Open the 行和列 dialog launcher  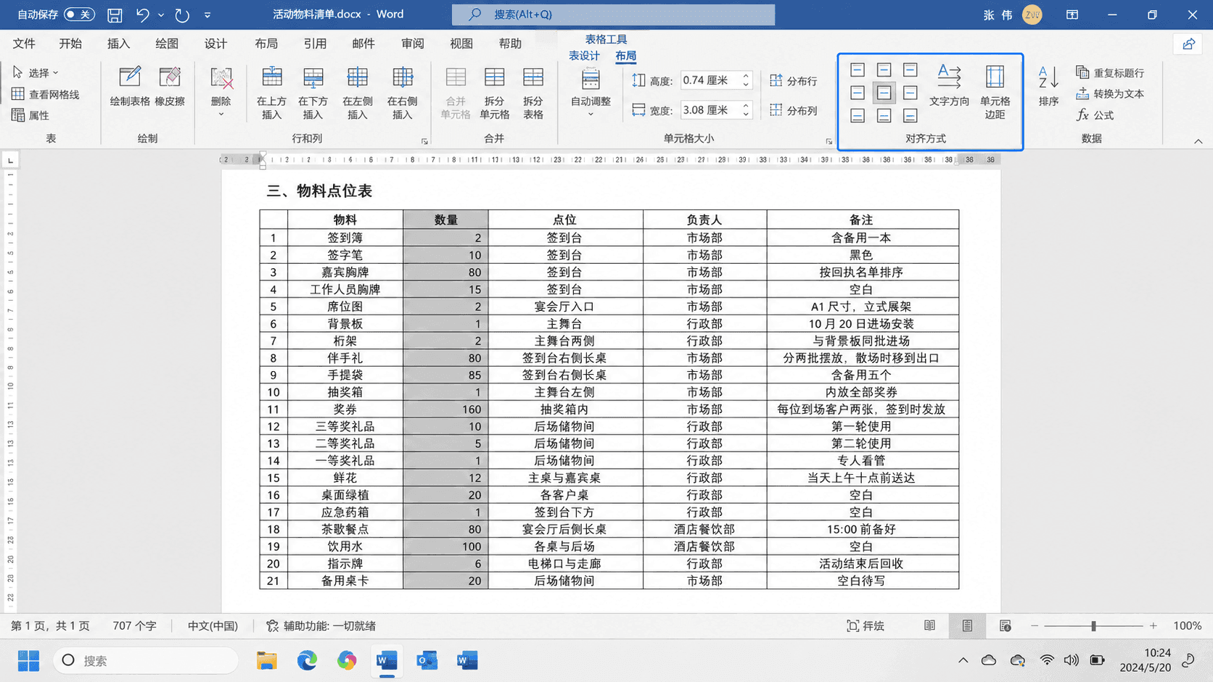(424, 141)
